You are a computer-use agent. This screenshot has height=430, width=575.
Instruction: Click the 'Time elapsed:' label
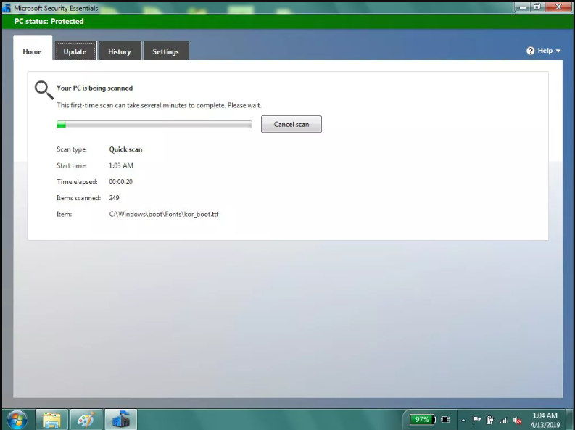(77, 181)
